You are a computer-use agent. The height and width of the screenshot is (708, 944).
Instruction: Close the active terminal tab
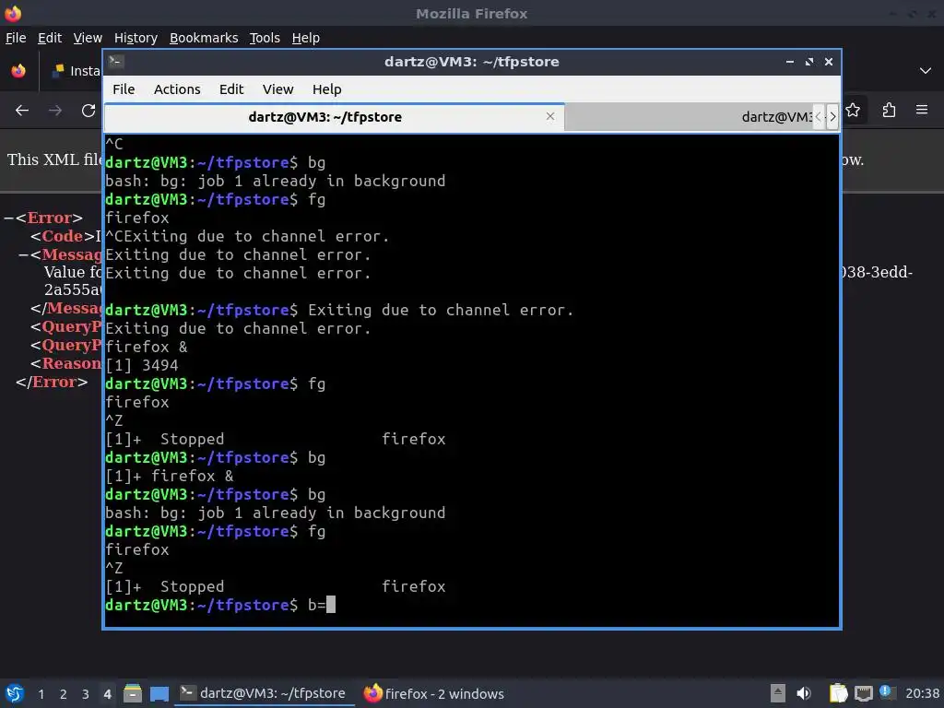point(549,116)
